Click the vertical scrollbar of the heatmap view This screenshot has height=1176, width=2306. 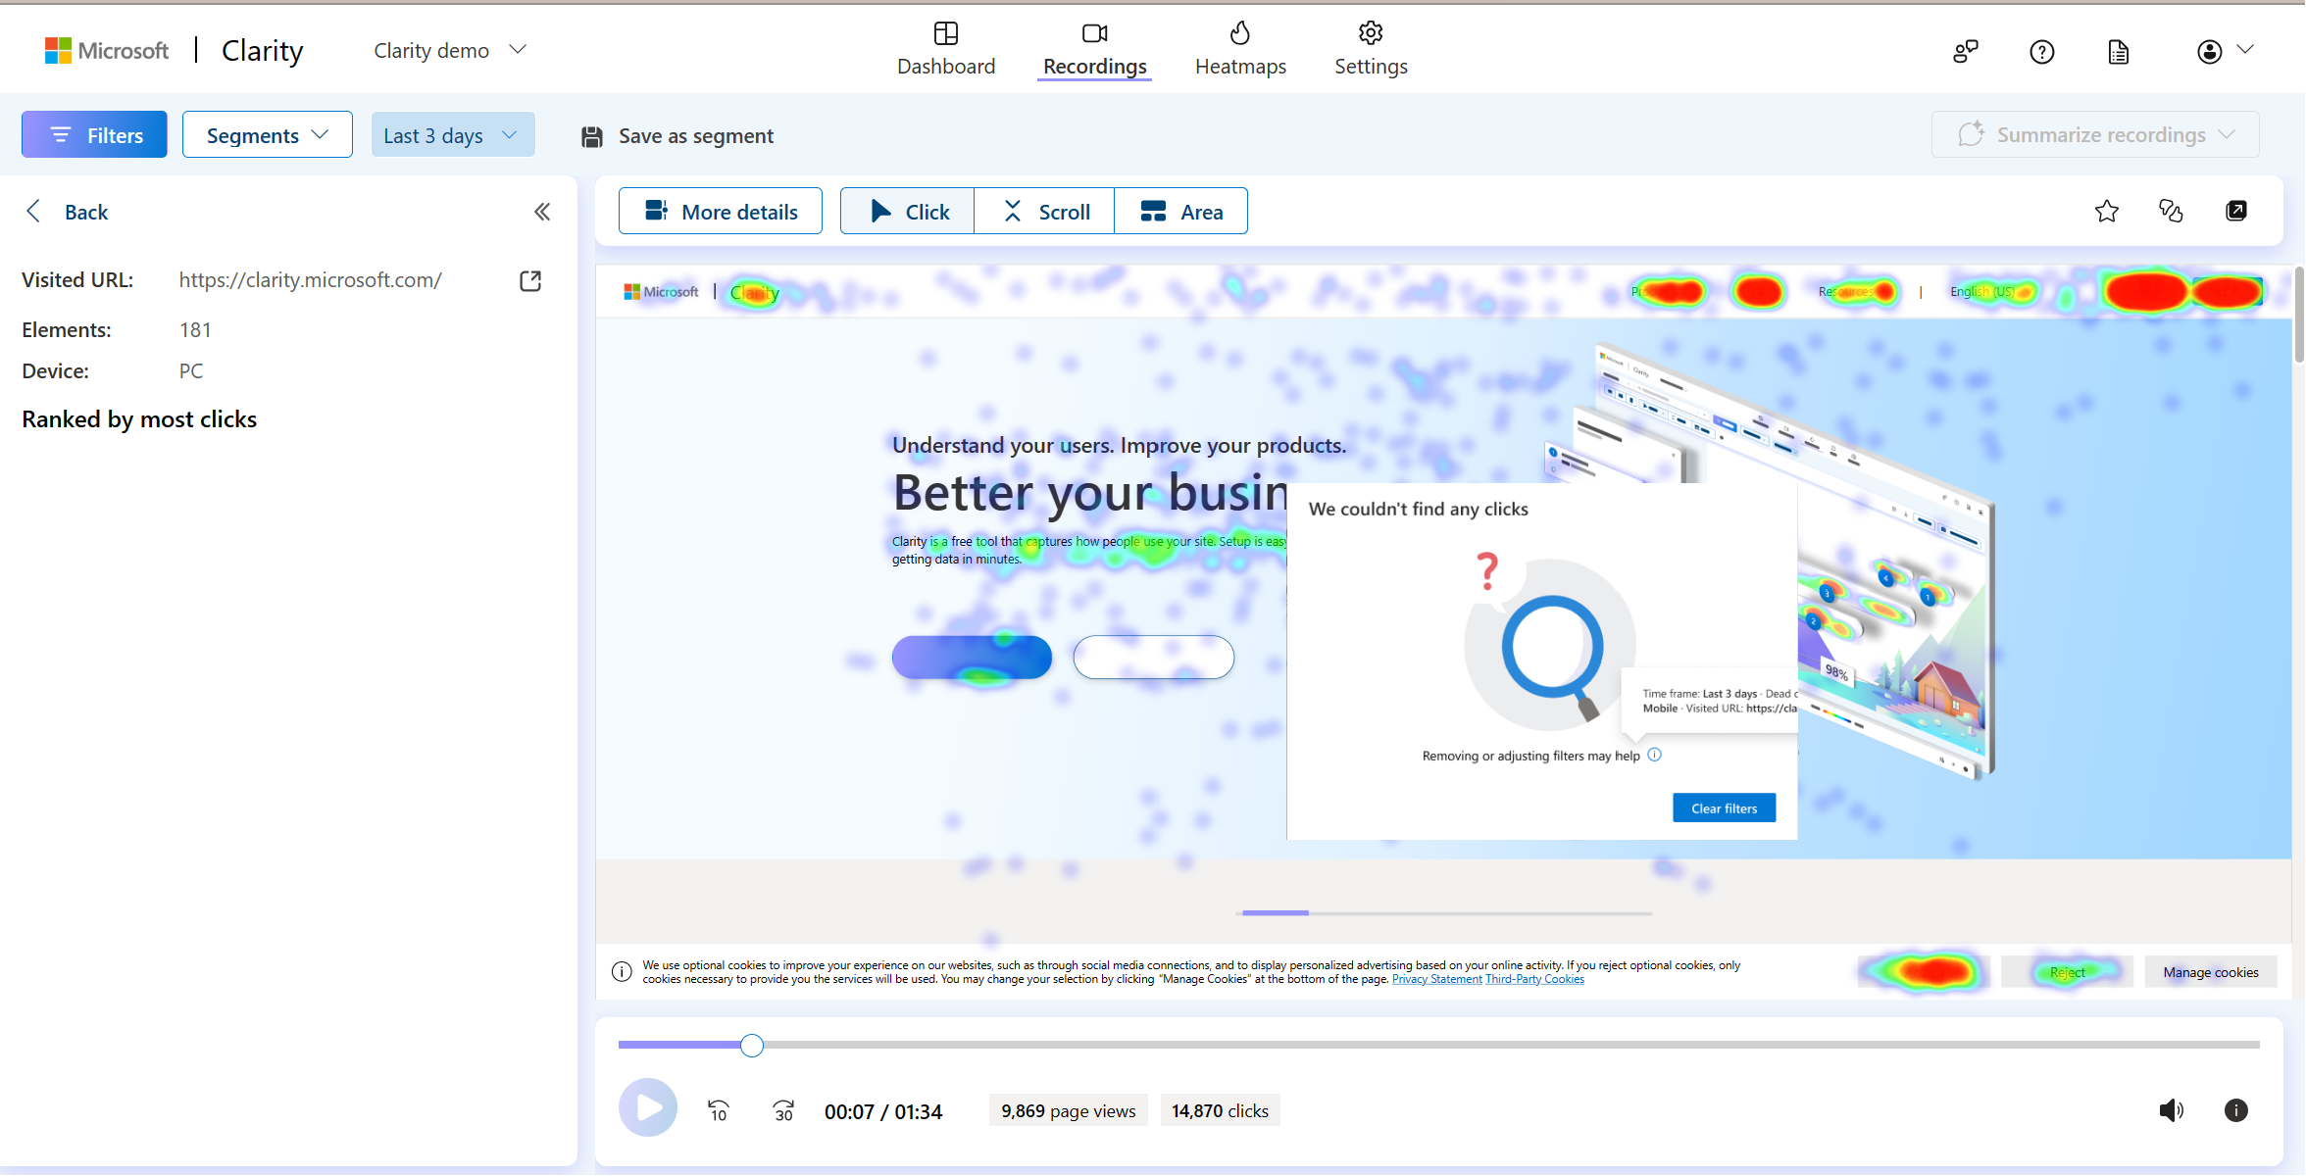pos(2299,315)
